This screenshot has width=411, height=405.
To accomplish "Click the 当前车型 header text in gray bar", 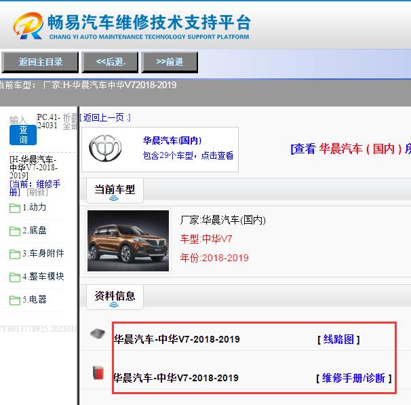I will point(87,85).
